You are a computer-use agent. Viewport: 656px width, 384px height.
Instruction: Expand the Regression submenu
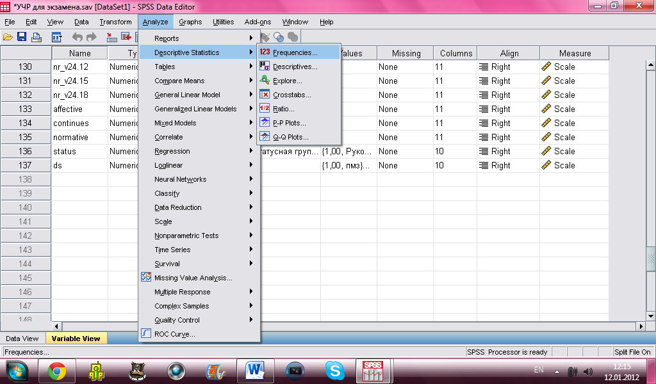pyautogui.click(x=199, y=151)
